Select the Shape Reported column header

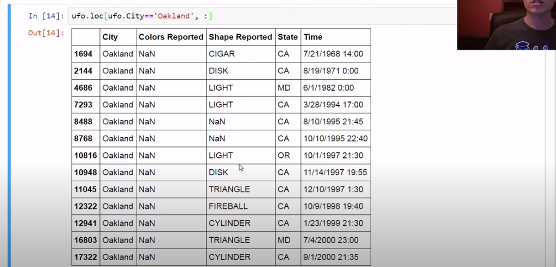pos(240,37)
